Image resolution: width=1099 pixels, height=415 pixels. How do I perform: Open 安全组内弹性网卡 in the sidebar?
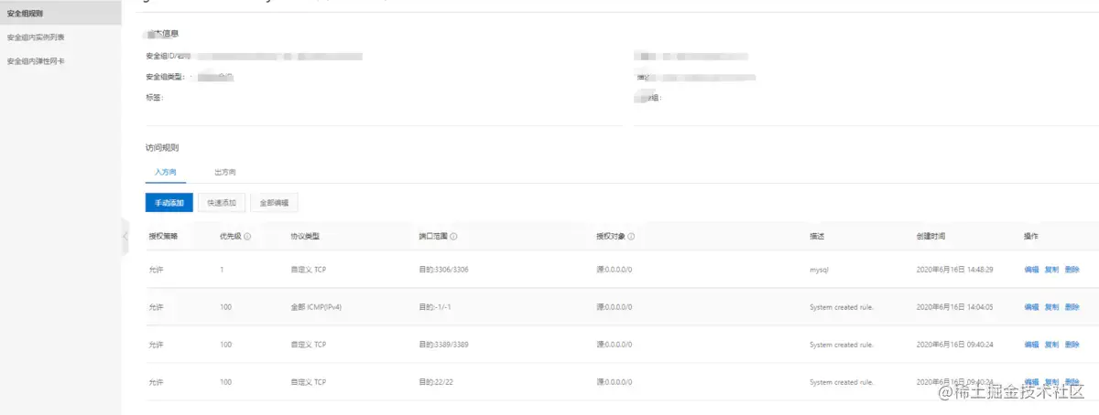pyautogui.click(x=36, y=61)
